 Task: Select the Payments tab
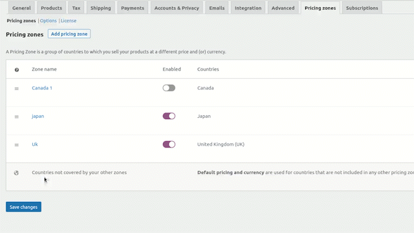(x=133, y=8)
